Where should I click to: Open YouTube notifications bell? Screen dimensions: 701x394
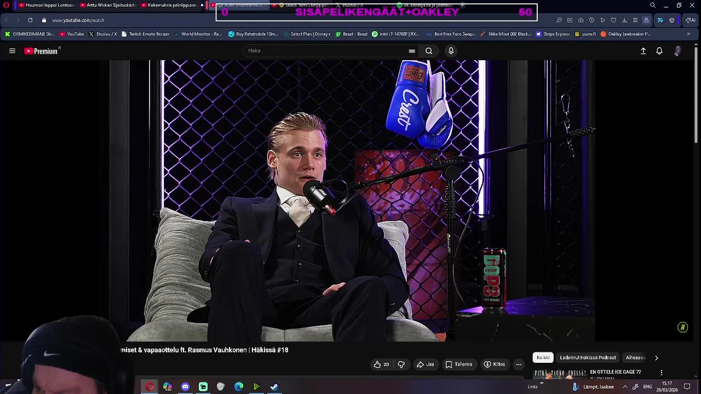pyautogui.click(x=659, y=51)
